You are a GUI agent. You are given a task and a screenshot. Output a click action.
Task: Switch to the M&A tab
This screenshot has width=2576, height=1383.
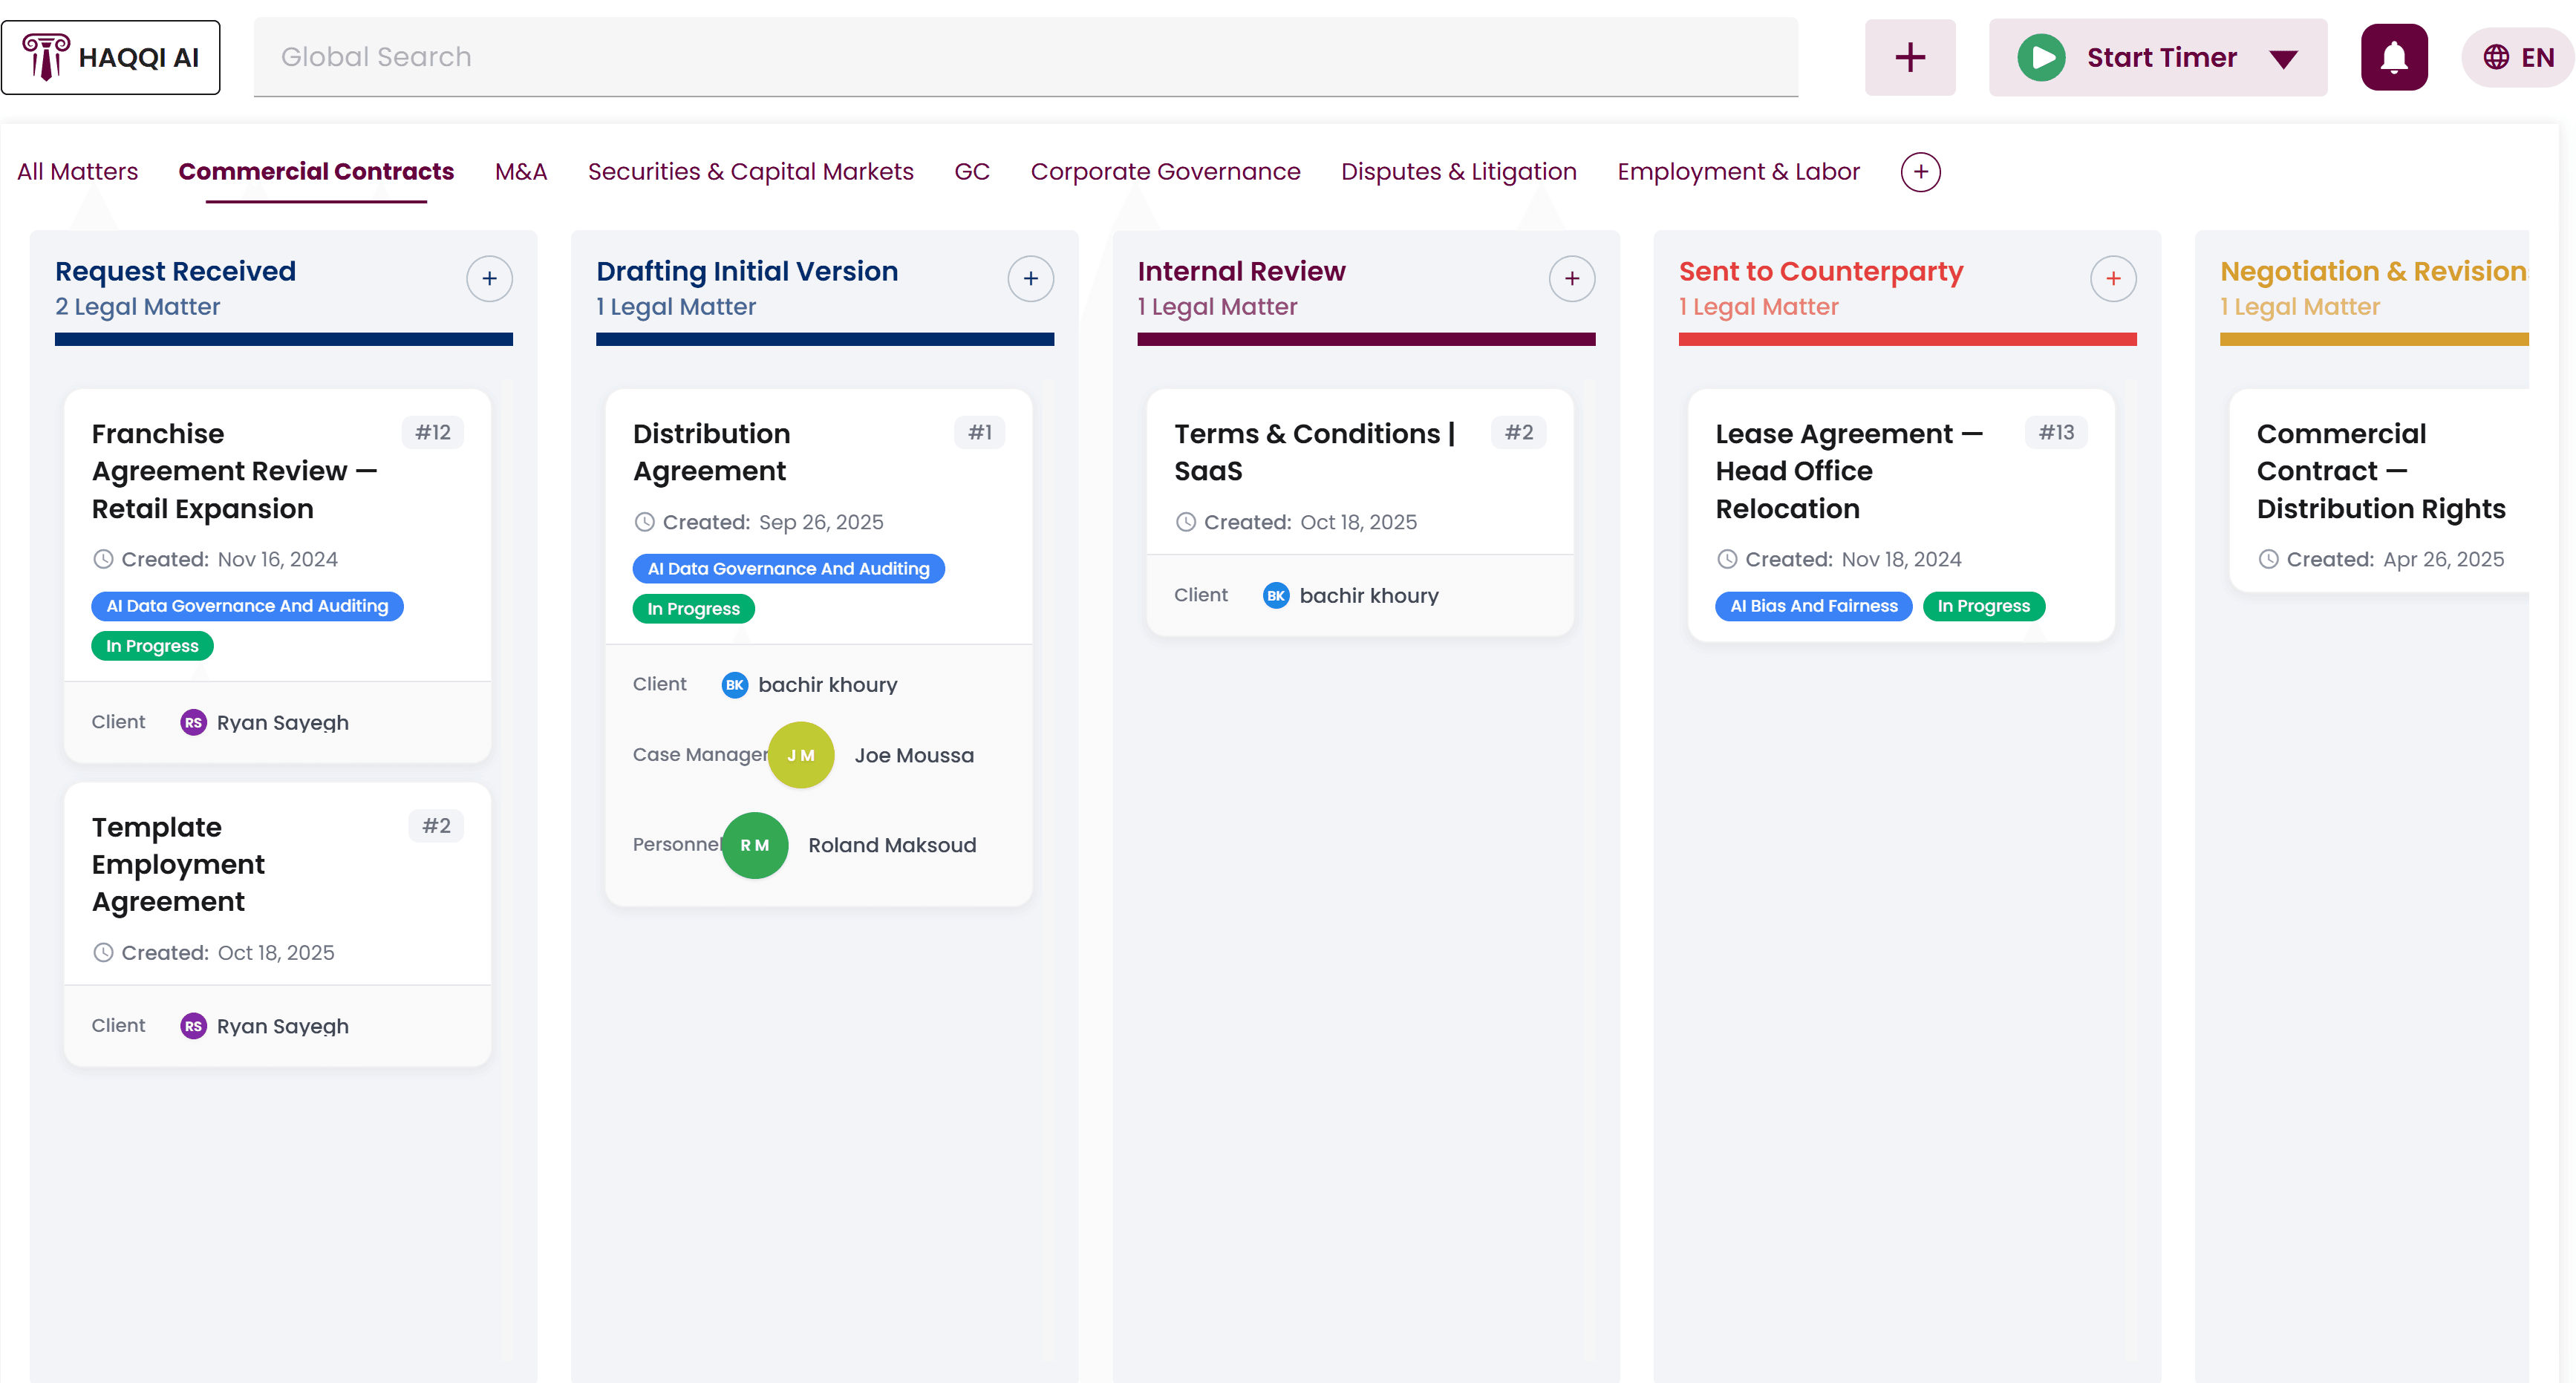click(x=520, y=171)
